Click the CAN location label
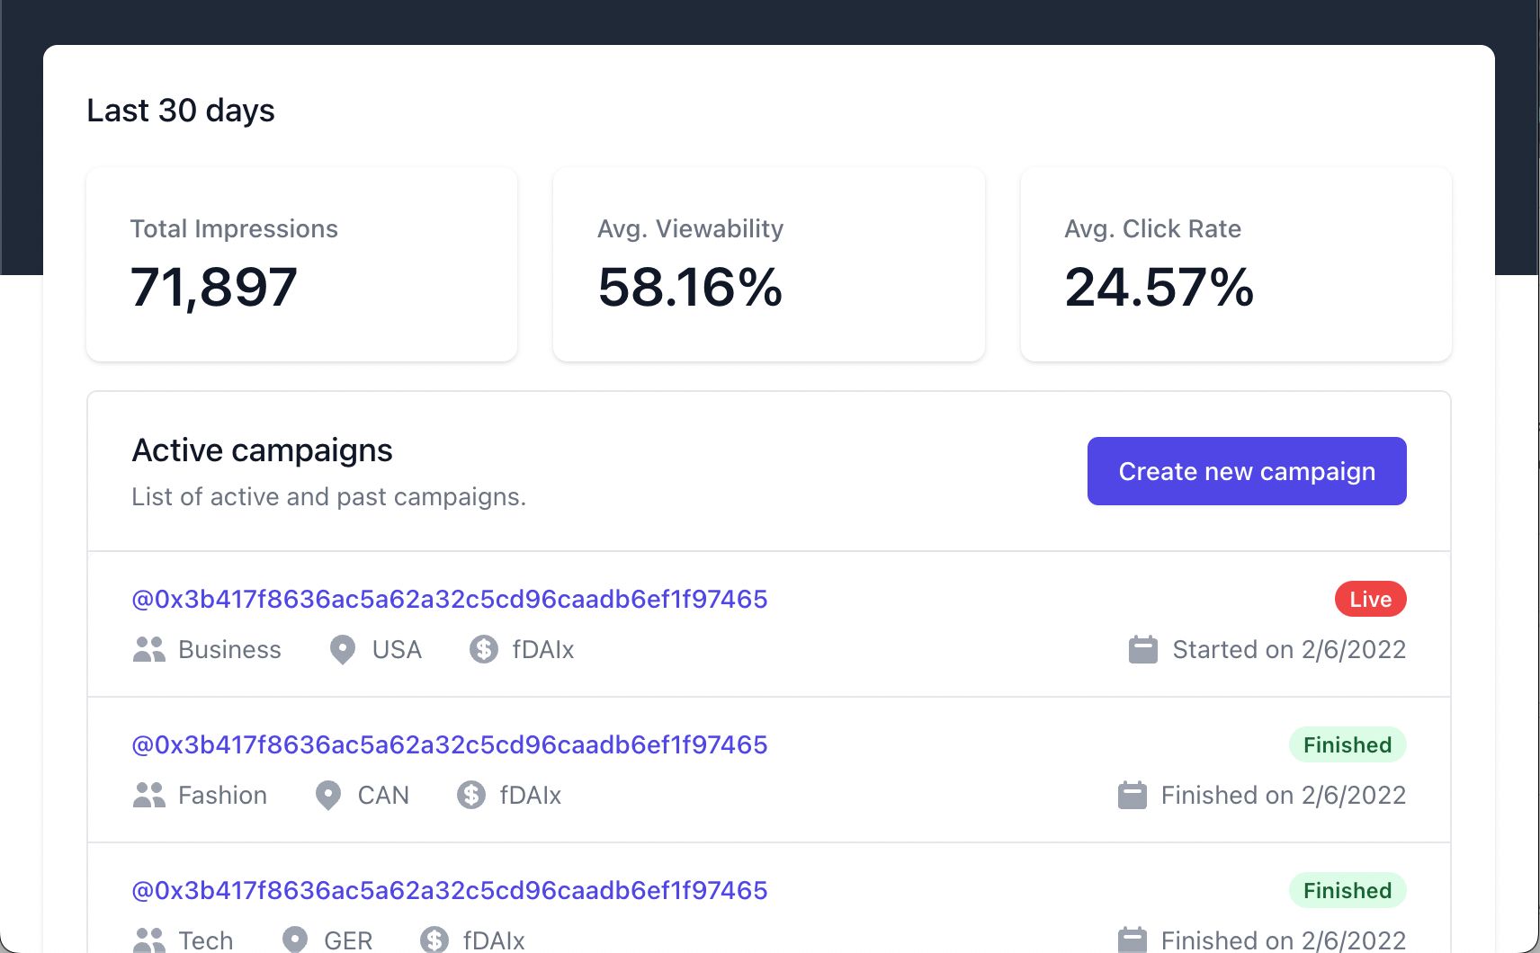 [383, 795]
